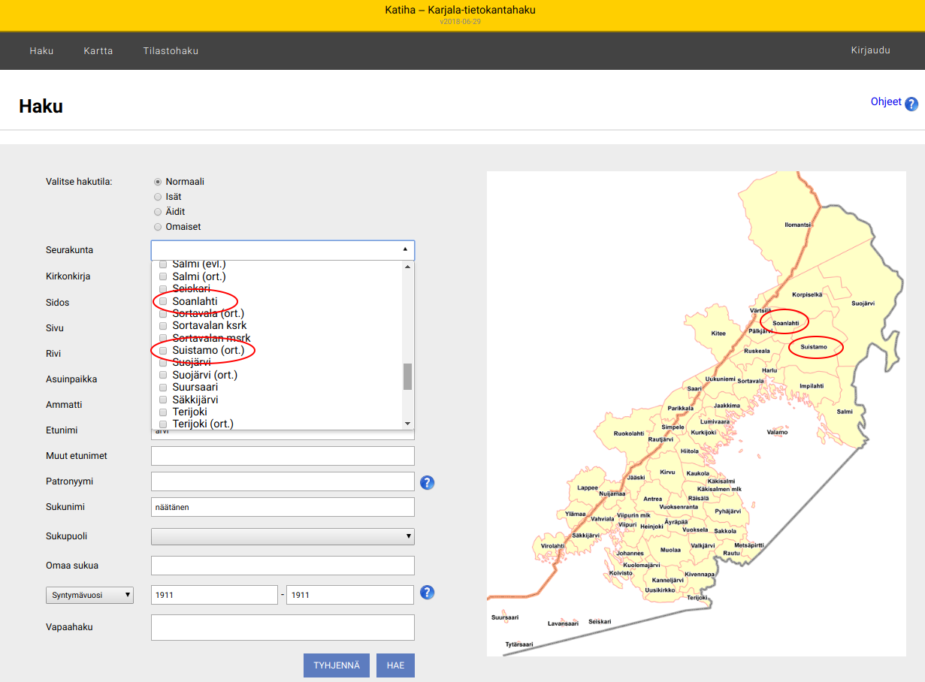The height and width of the screenshot is (682, 925).
Task: Go to Tilastohaku in navigation bar
Action: click(171, 51)
